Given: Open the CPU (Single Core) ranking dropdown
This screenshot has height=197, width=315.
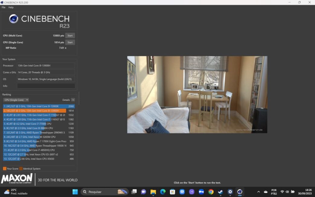Looking at the screenshot, I should click(16, 100).
